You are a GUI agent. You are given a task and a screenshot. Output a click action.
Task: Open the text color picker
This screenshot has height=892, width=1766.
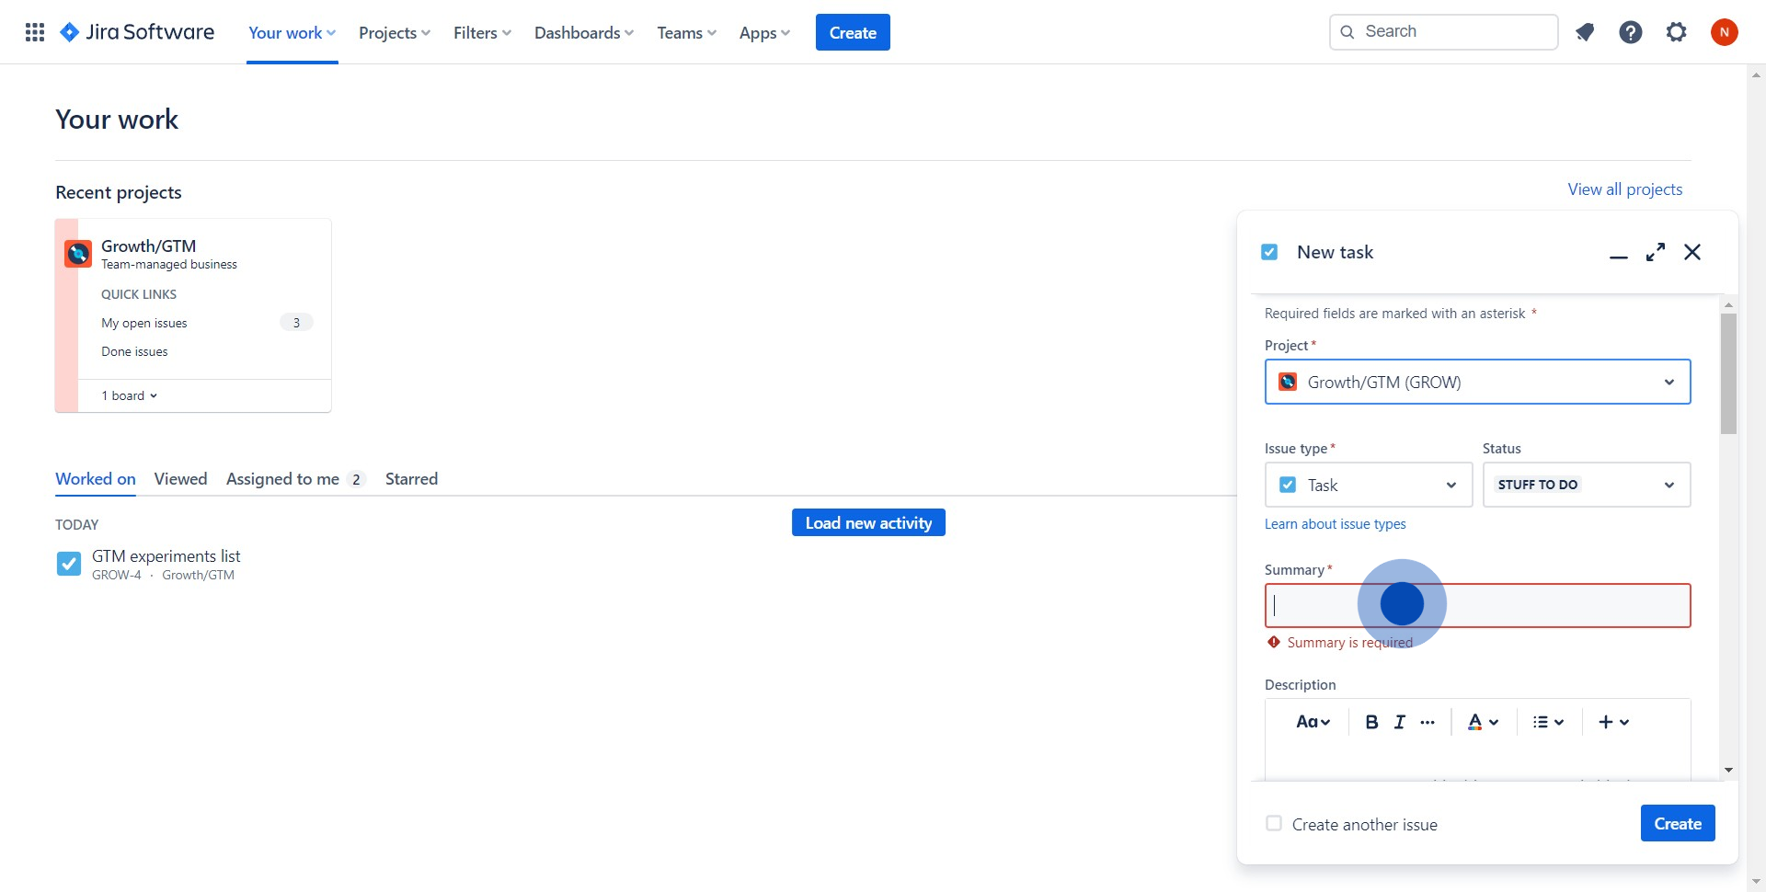click(1483, 722)
